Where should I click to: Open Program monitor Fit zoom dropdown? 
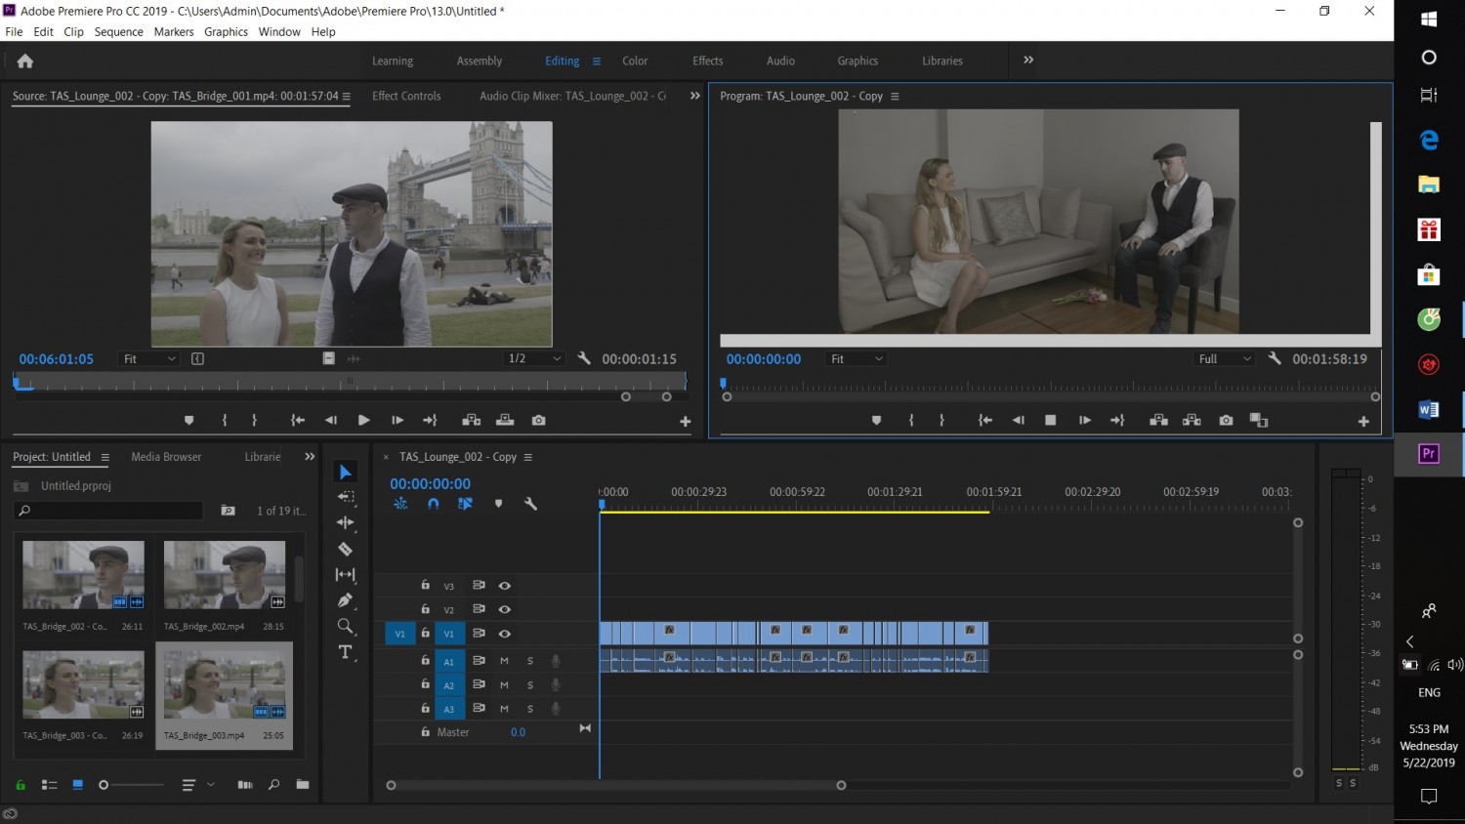pos(857,359)
